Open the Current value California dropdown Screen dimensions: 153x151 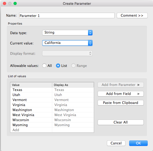[67, 43]
